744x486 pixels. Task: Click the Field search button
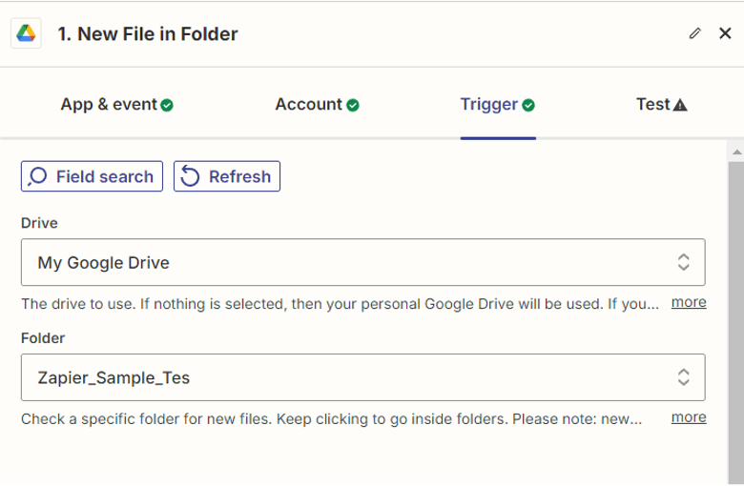[93, 176]
